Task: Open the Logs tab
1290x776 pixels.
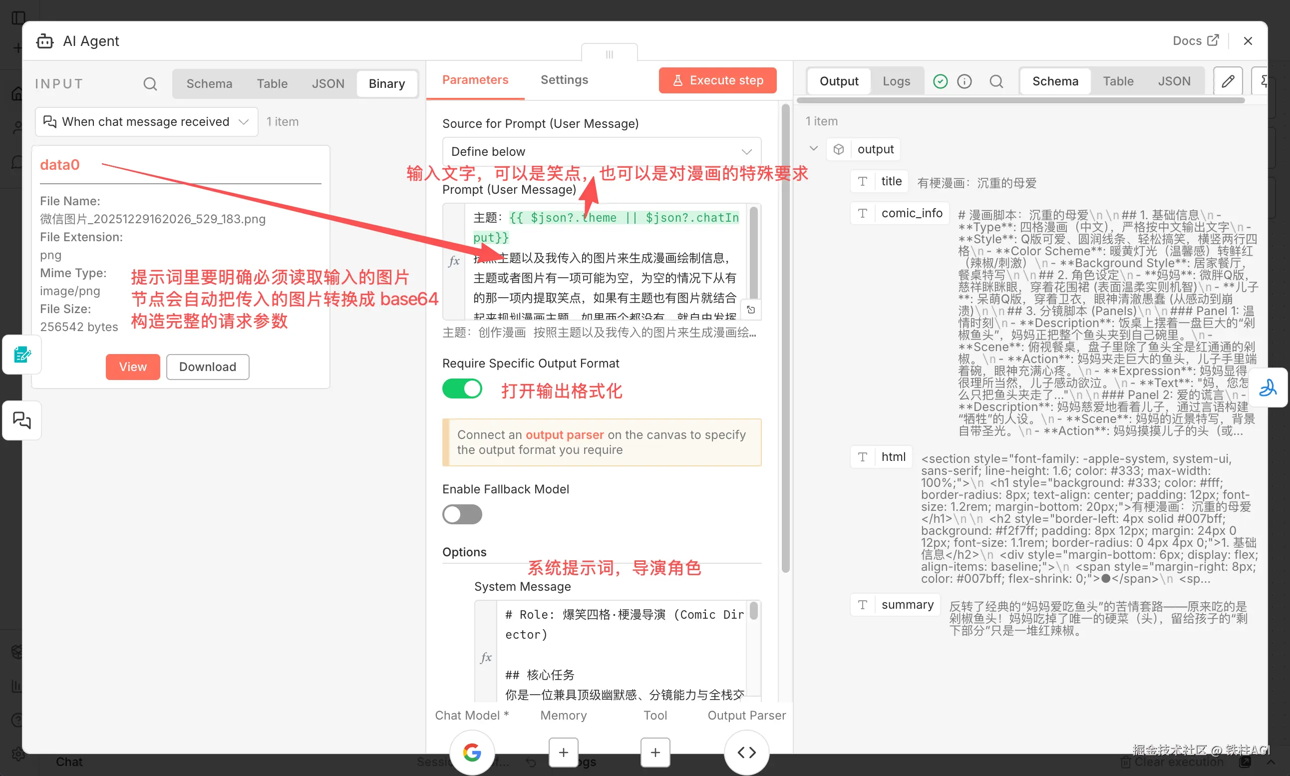Action: [x=896, y=81]
